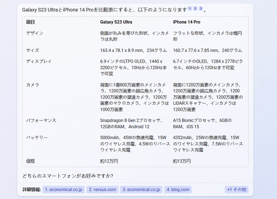
Task: Select the 価格 row label
Action: [x=30, y=161]
